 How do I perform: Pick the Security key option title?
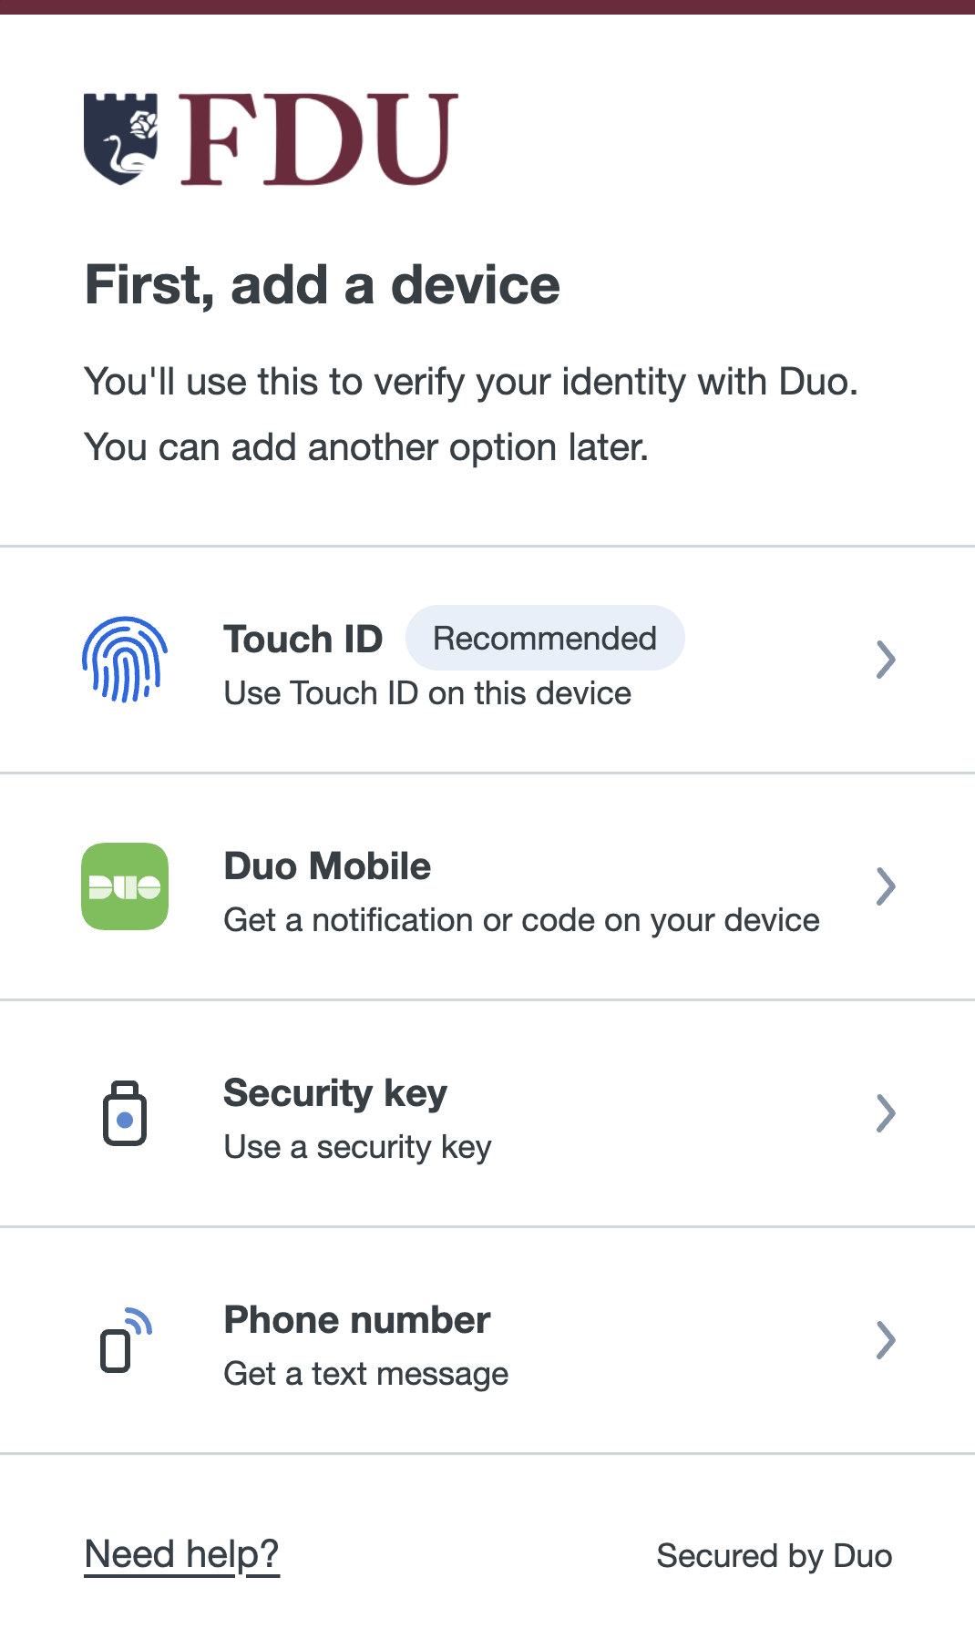[x=335, y=1092]
